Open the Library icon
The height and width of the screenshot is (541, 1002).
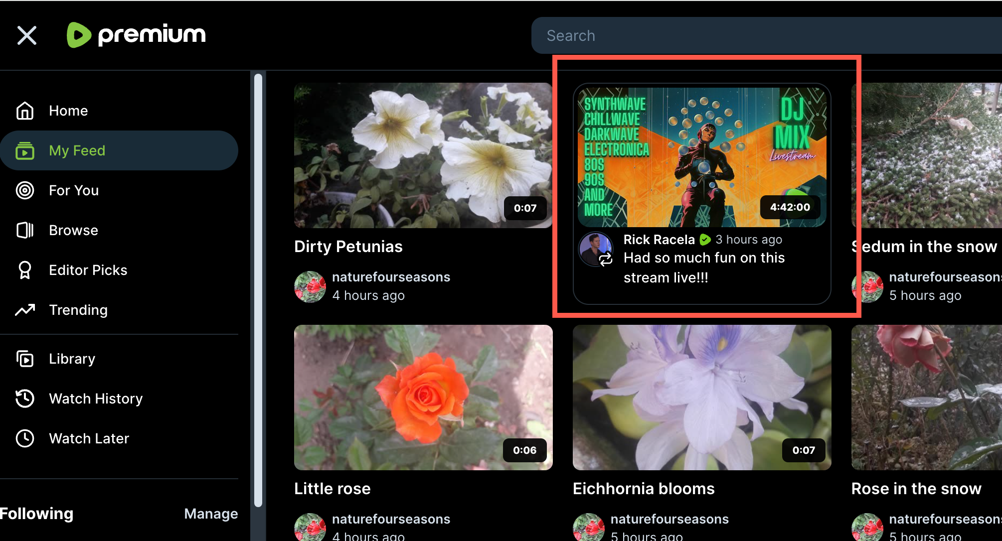(x=25, y=359)
